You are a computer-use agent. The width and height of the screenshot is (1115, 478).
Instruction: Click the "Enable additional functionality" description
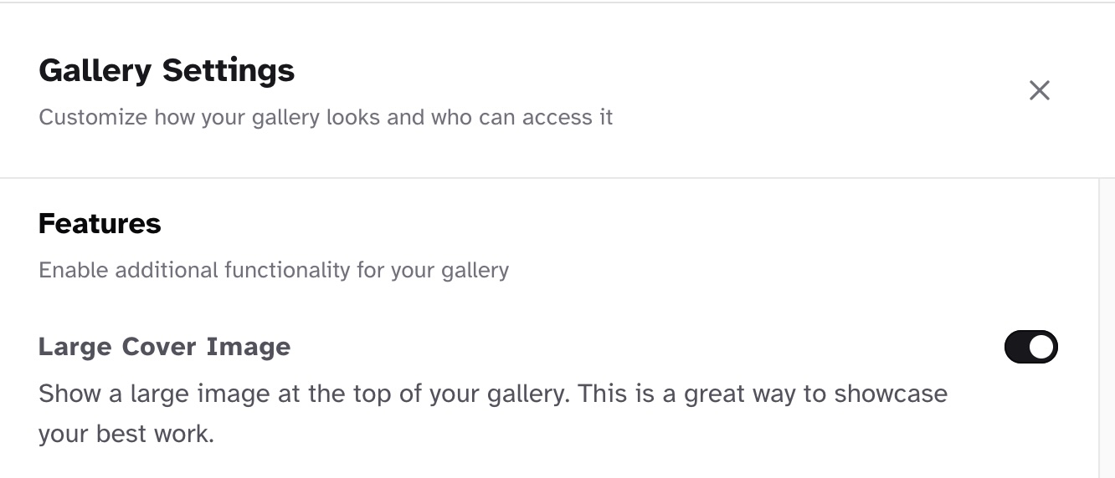click(x=274, y=270)
